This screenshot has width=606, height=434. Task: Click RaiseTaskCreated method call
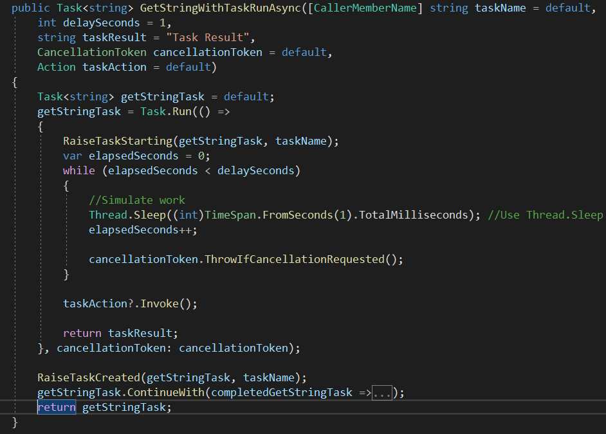(x=89, y=377)
